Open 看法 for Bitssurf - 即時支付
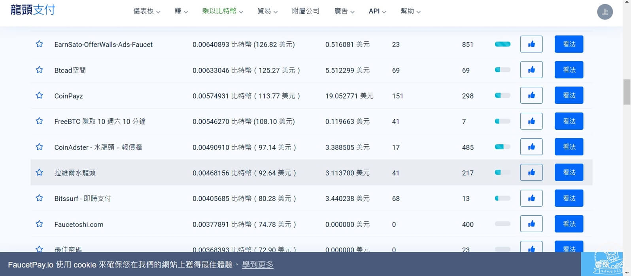This screenshot has width=631, height=276. point(569,198)
